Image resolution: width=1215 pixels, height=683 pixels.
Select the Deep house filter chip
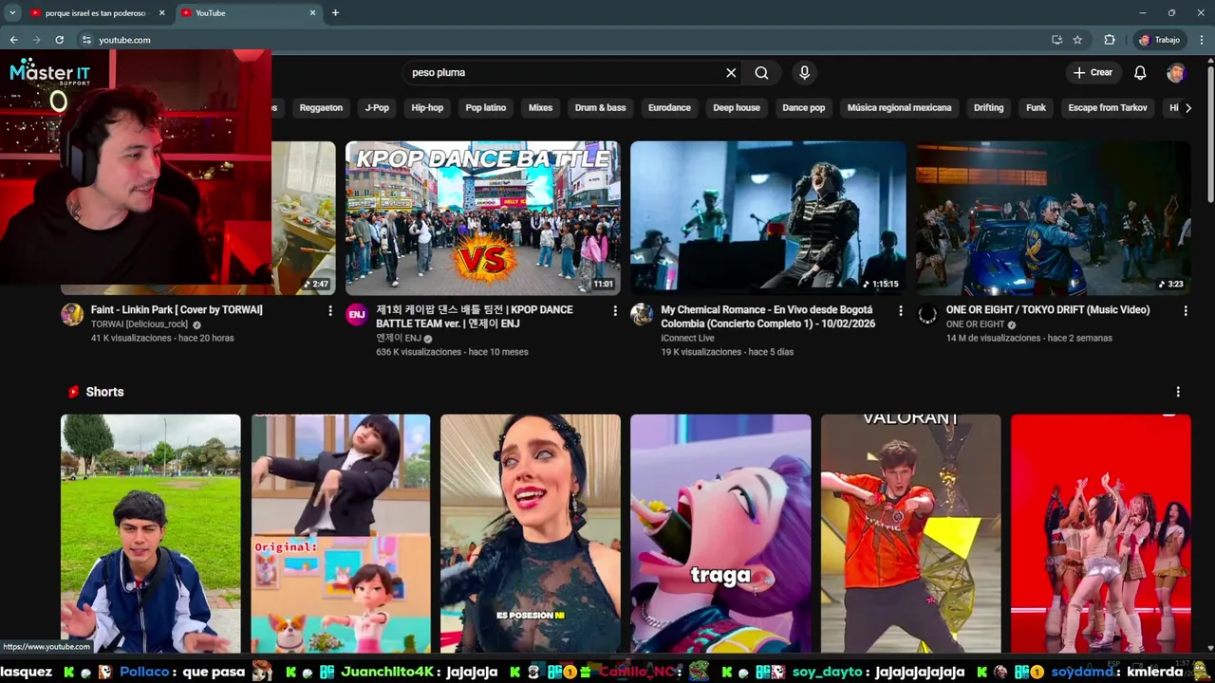[737, 108]
